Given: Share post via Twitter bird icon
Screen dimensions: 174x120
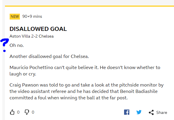Looking at the screenshot, I should [x=139, y=112].
